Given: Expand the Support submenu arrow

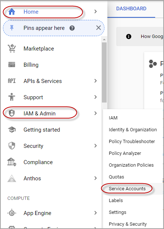Looking at the screenshot, I should [x=96, y=97].
